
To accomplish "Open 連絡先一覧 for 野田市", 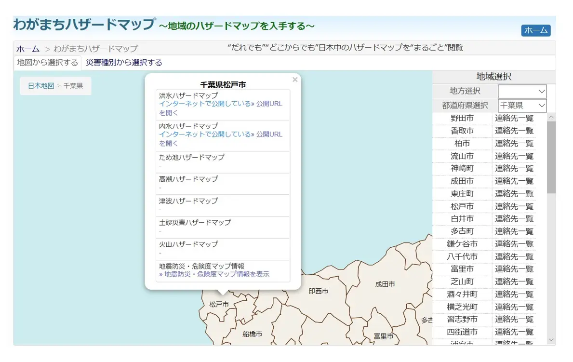I will 514,118.
